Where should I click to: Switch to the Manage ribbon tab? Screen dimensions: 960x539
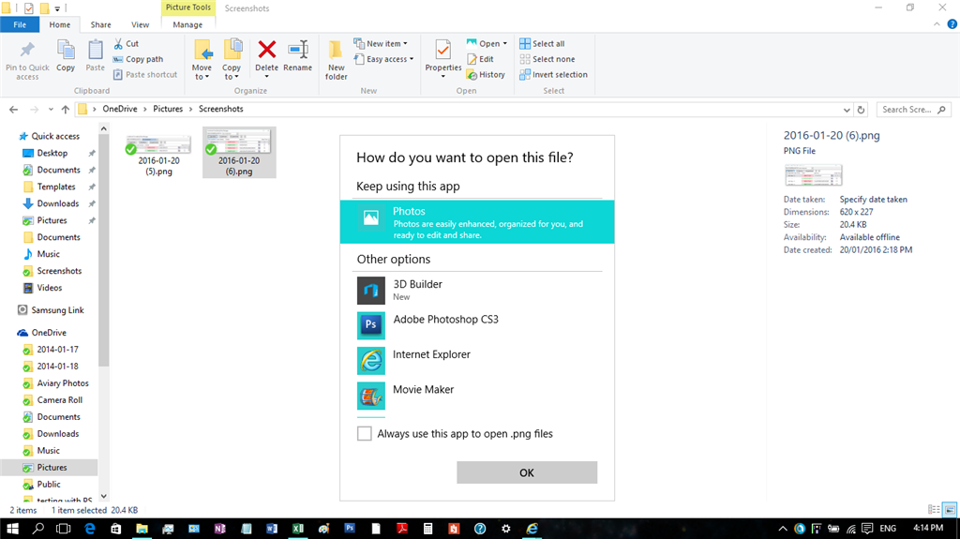tap(187, 24)
